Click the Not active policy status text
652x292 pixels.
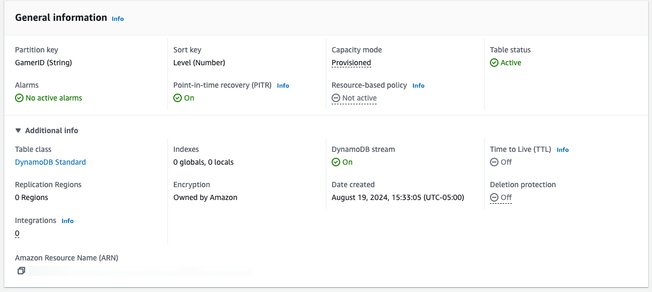click(x=359, y=98)
